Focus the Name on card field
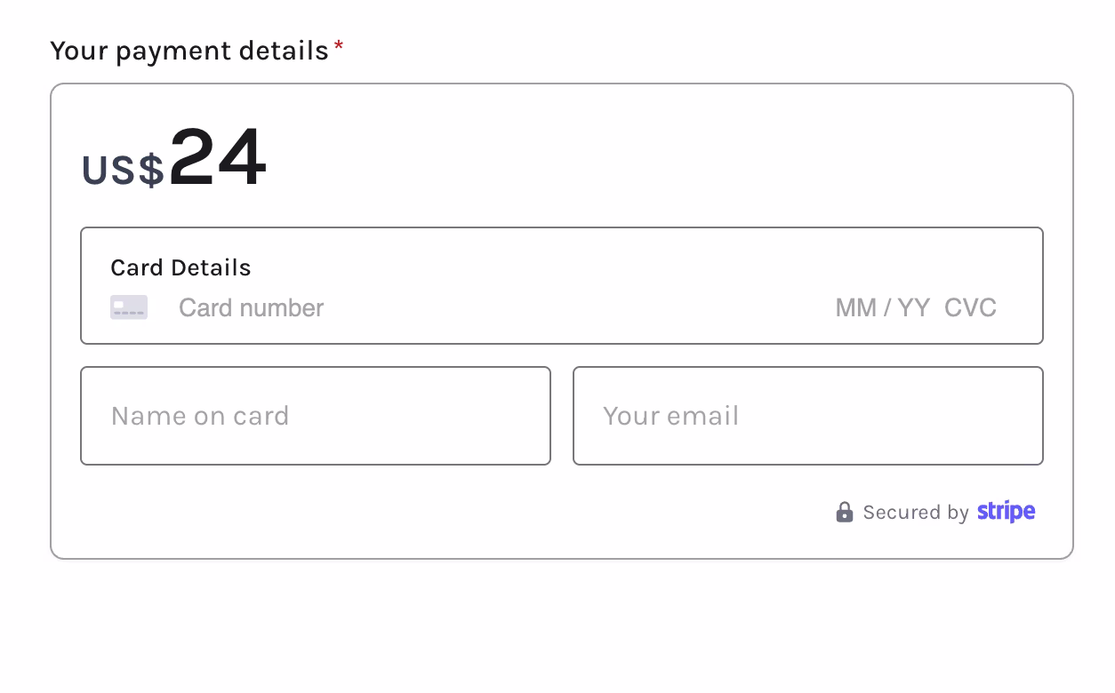This screenshot has width=1115, height=693. (316, 416)
